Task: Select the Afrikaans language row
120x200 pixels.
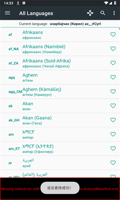Action: [x=60, y=35]
